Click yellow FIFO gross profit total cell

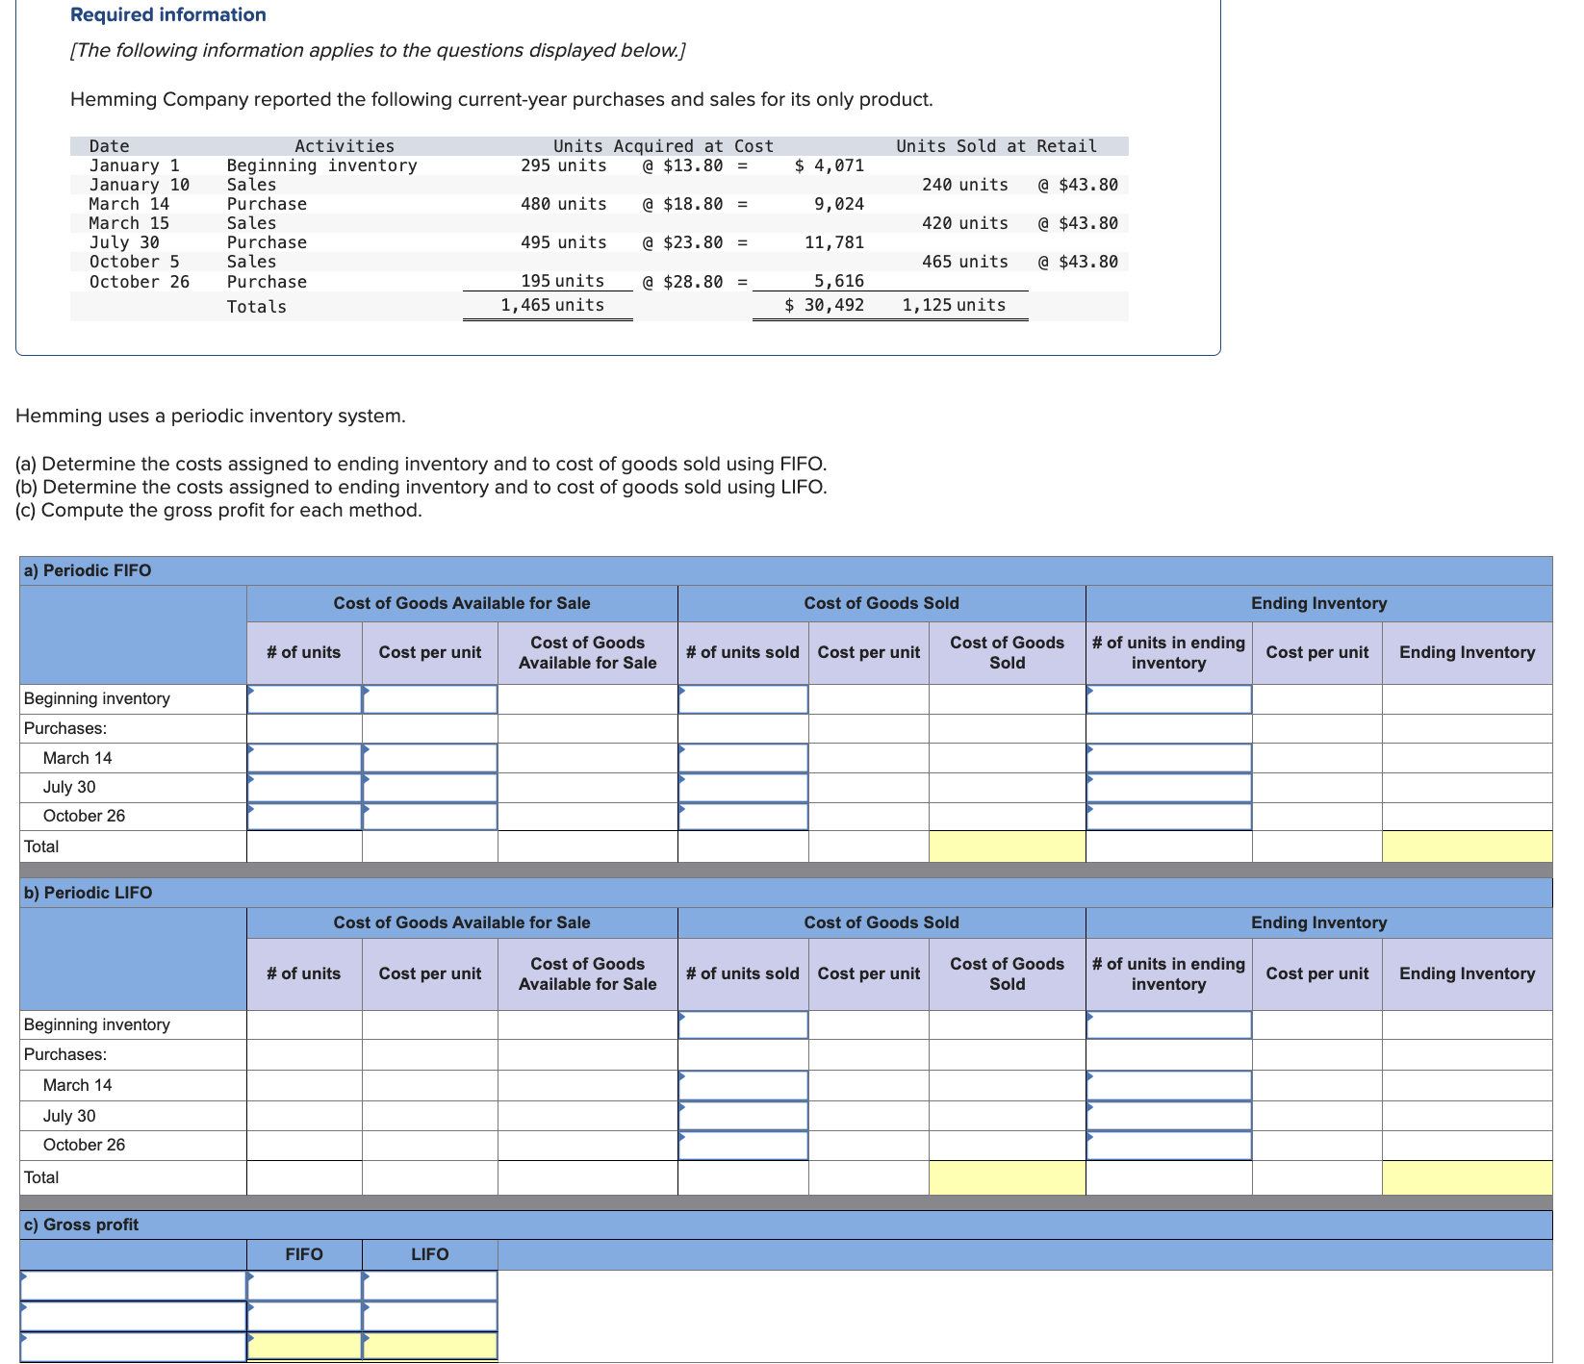pos(304,1346)
